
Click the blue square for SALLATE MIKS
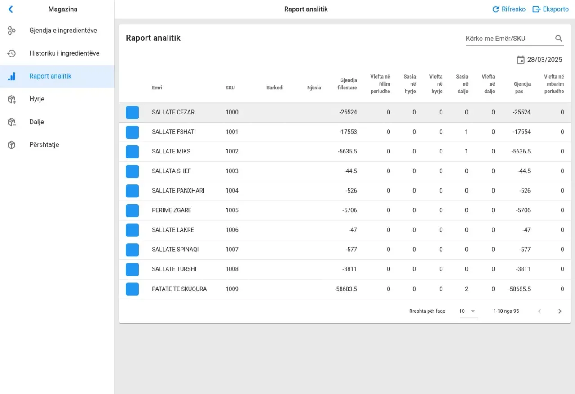click(x=133, y=152)
